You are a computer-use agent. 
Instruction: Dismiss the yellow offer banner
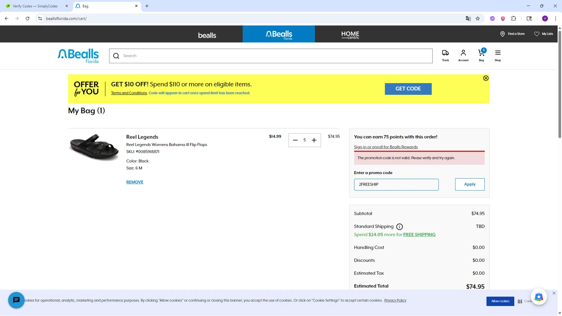click(x=486, y=78)
